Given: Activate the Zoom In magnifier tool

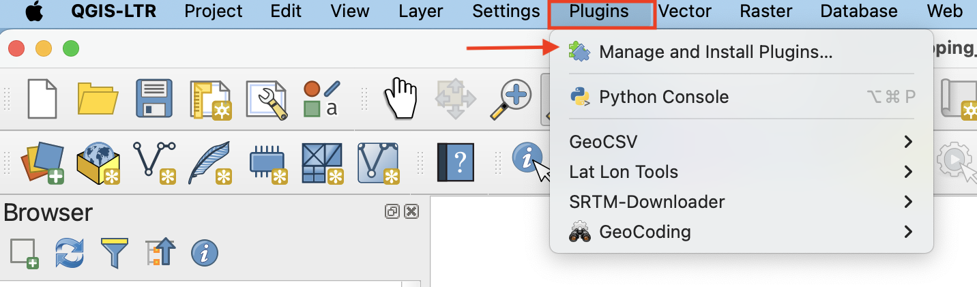Looking at the screenshot, I should (513, 98).
